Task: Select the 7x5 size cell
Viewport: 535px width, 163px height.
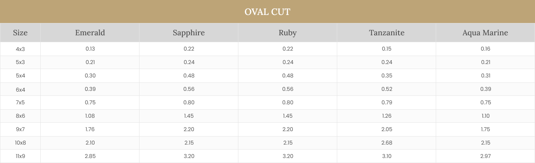Action: click(20, 102)
